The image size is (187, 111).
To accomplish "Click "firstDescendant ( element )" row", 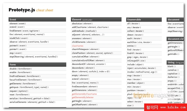I will tap(96, 87).
